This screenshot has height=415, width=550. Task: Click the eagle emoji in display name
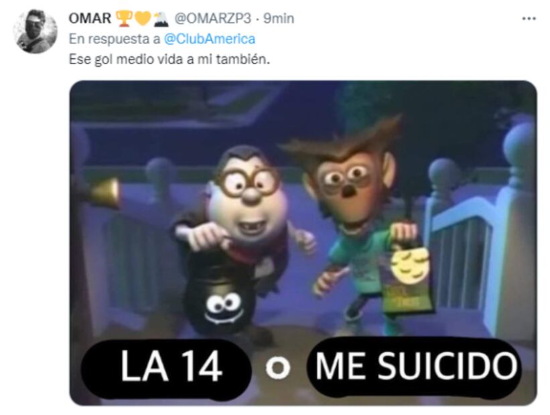coord(161,19)
